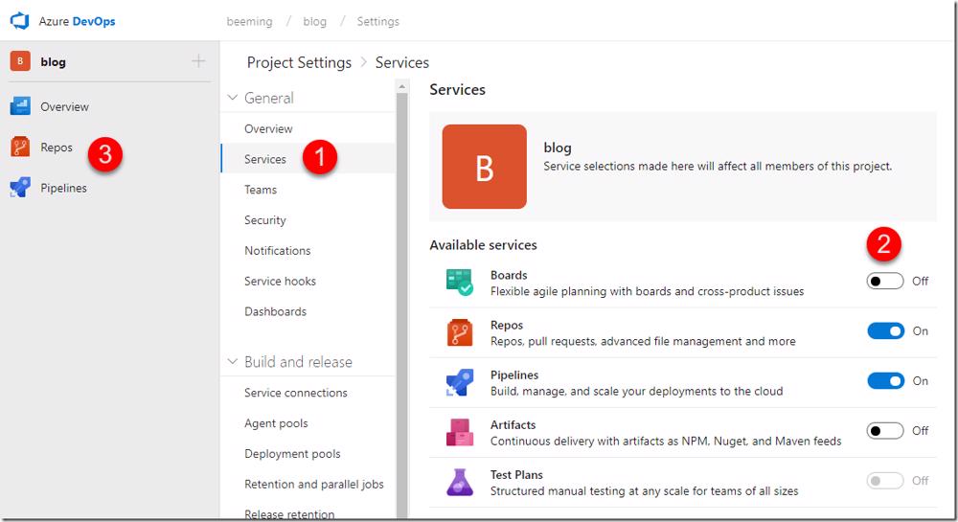Click the disabled Test Plans toggle
Screen dimensions: 958x522
tap(884, 481)
